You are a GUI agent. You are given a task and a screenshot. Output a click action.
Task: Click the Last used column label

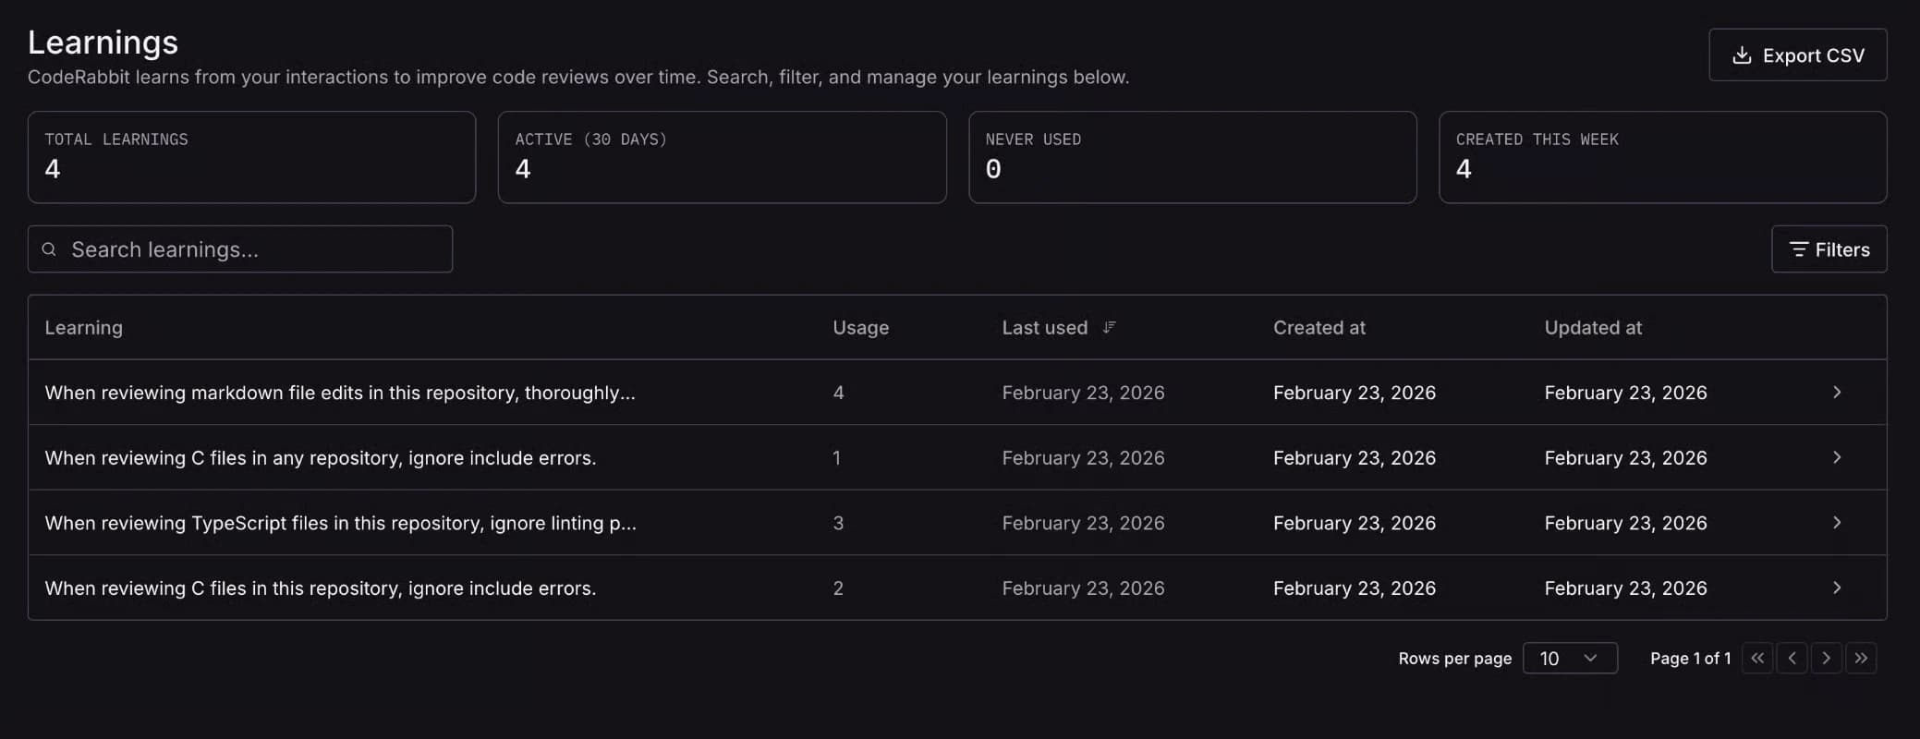[1044, 328]
